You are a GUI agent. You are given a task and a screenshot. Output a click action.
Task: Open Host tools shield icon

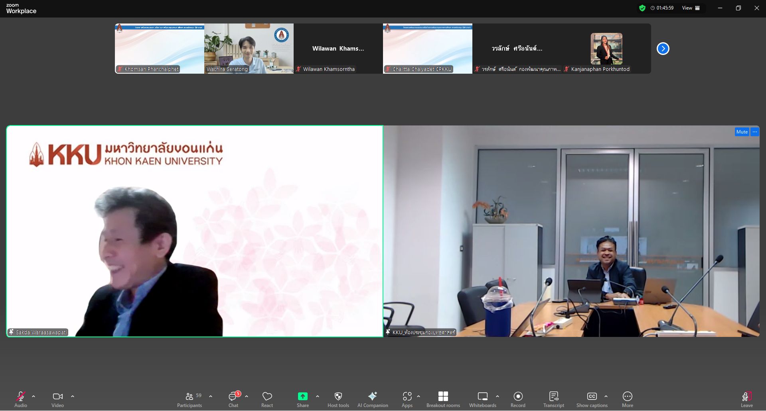[x=338, y=399]
